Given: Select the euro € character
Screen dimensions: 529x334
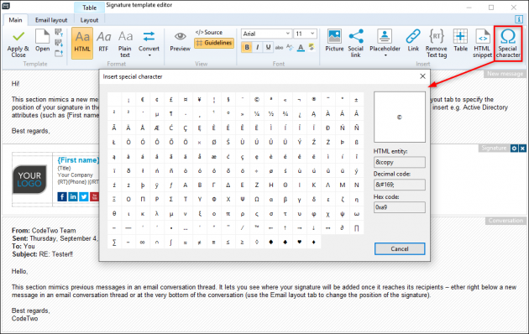Looking at the screenshot, I should click(143, 99).
